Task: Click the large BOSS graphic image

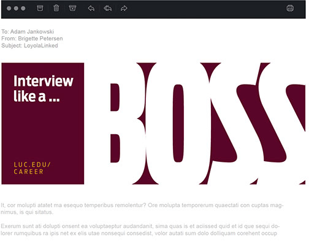Action: [x=208, y=123]
